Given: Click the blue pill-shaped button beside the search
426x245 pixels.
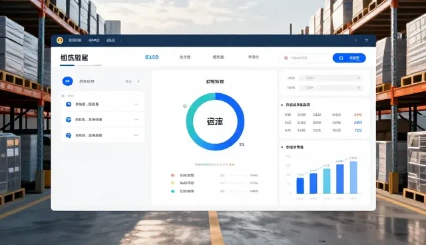Looking at the screenshot, I should click(x=349, y=58).
